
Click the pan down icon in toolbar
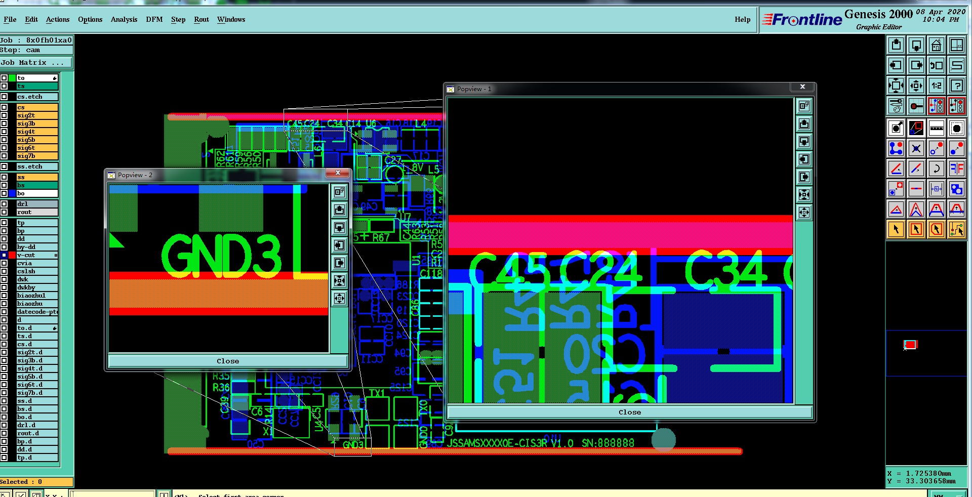(x=916, y=46)
